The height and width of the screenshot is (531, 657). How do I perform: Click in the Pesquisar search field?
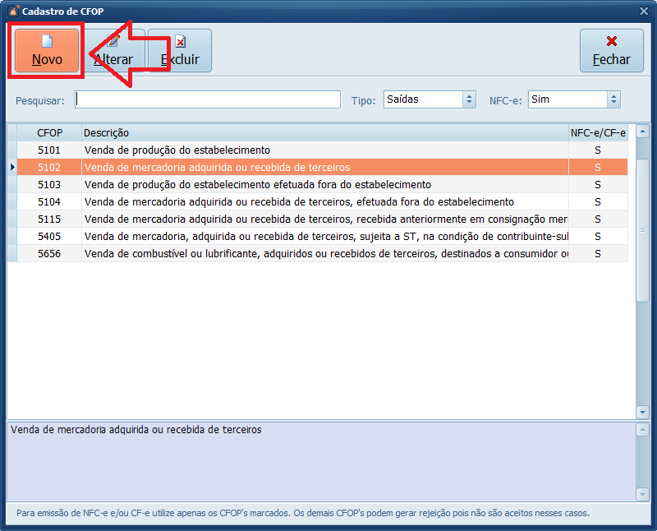click(207, 99)
